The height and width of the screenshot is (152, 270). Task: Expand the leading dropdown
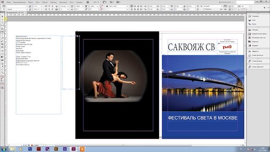pyautogui.click(x=41, y=9)
